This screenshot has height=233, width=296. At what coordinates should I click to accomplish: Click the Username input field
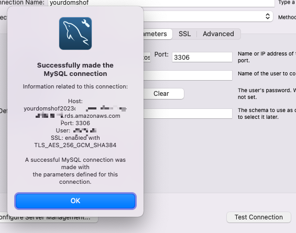pyautogui.click(x=188, y=75)
